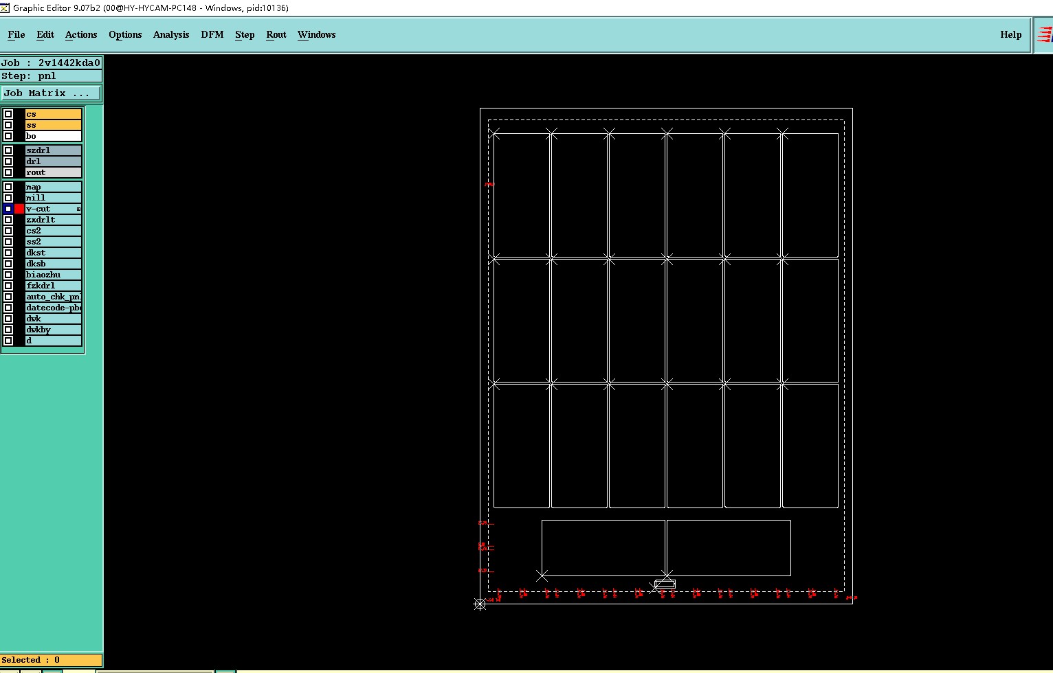The image size is (1053, 673).
Task: Toggle the checkbox for layer szdrl
Action: coord(8,150)
